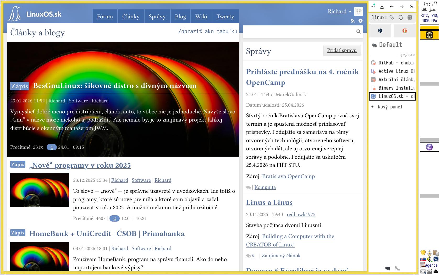Open the Bratislava OpenCamp source link
This screenshot has height=275, width=440.
(288, 176)
